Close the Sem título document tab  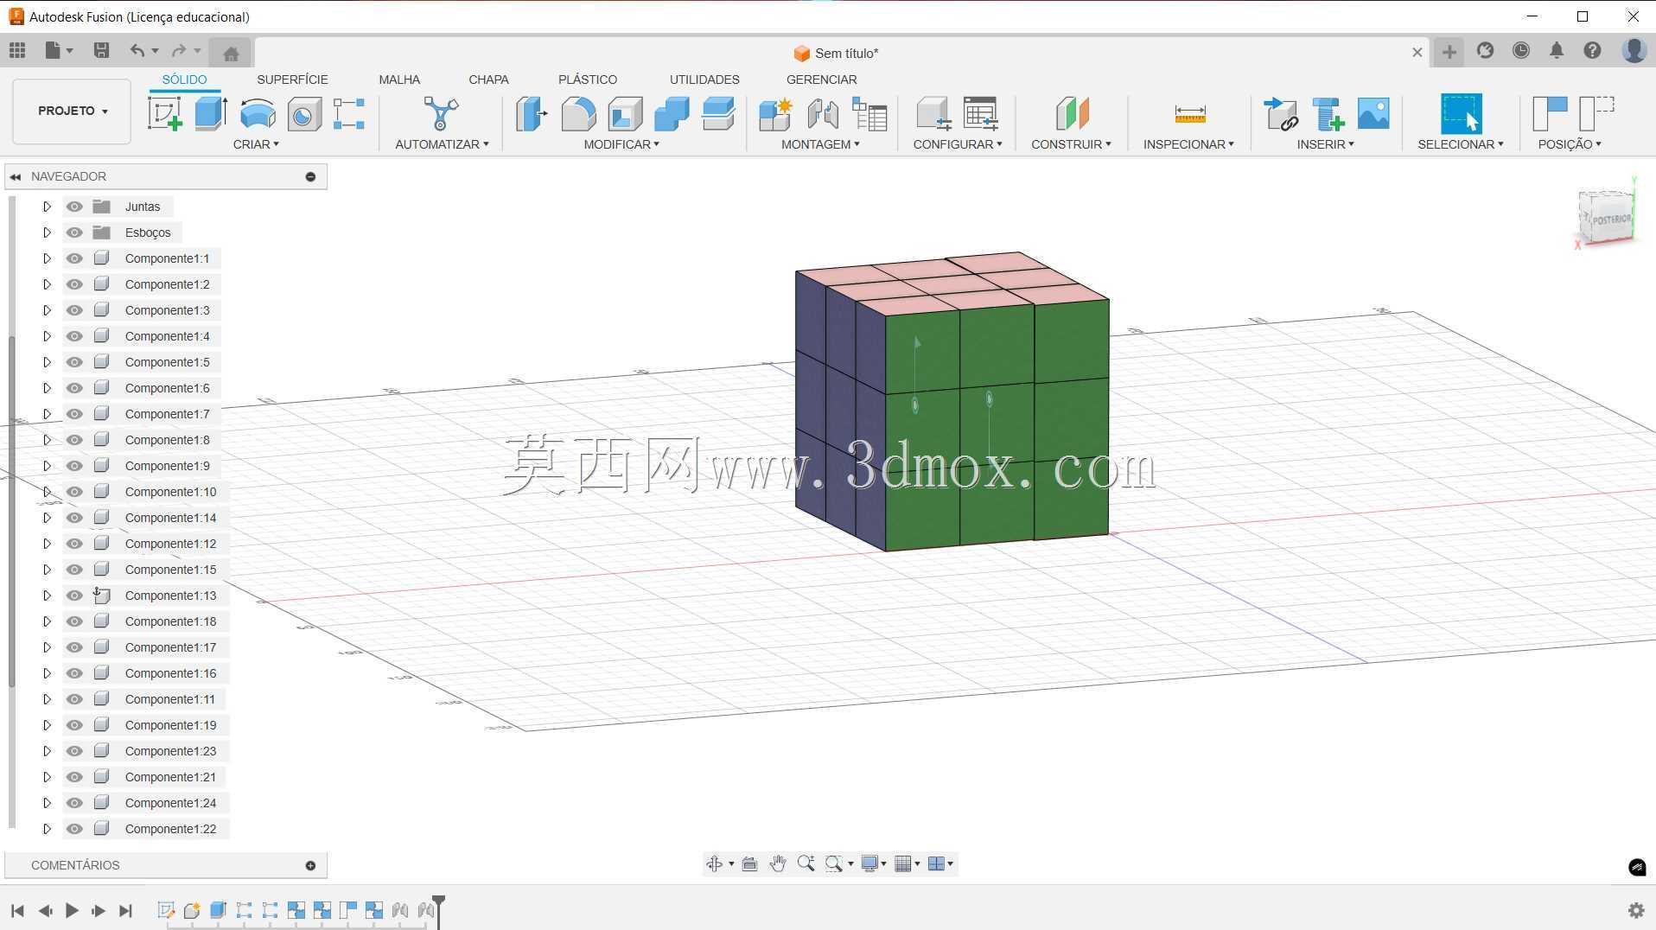[1417, 53]
